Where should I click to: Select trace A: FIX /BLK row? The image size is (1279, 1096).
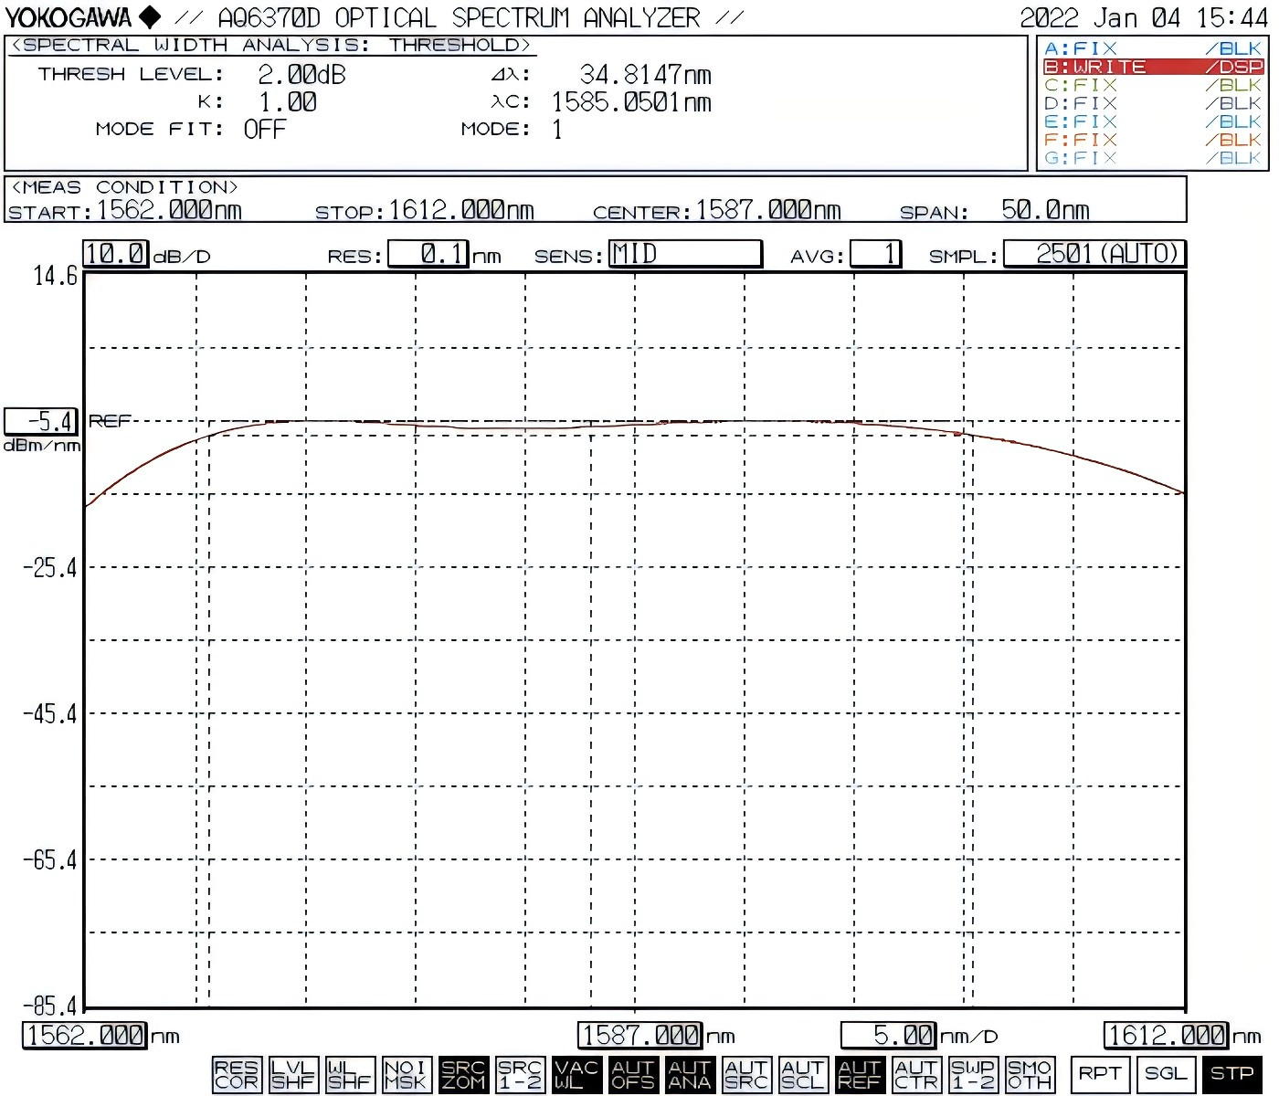(1153, 48)
